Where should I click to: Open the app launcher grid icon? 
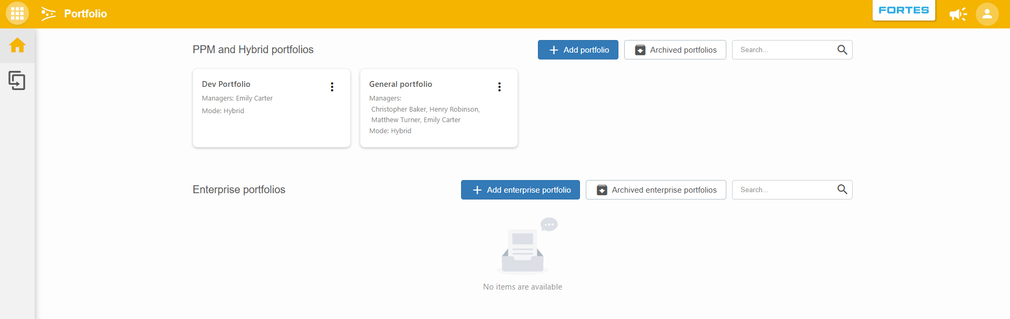pos(17,14)
